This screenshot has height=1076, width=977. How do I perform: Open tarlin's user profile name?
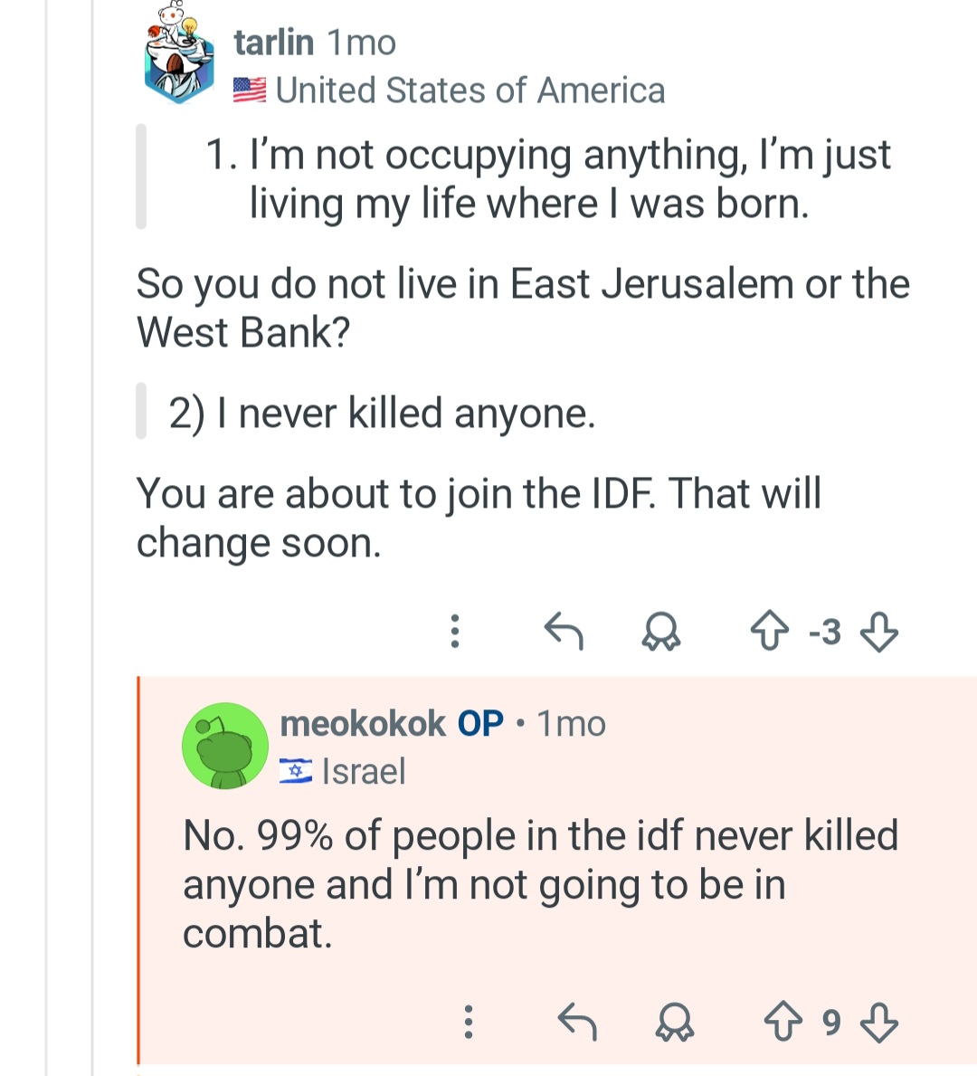click(273, 43)
